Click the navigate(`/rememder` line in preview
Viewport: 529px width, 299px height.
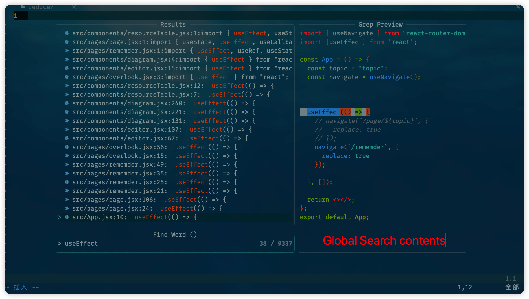[357, 147]
